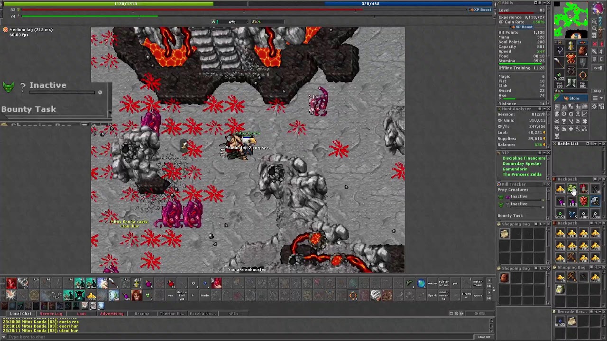Collapse the Battle List panel
The width and height of the screenshot is (607, 341).
pos(599,144)
